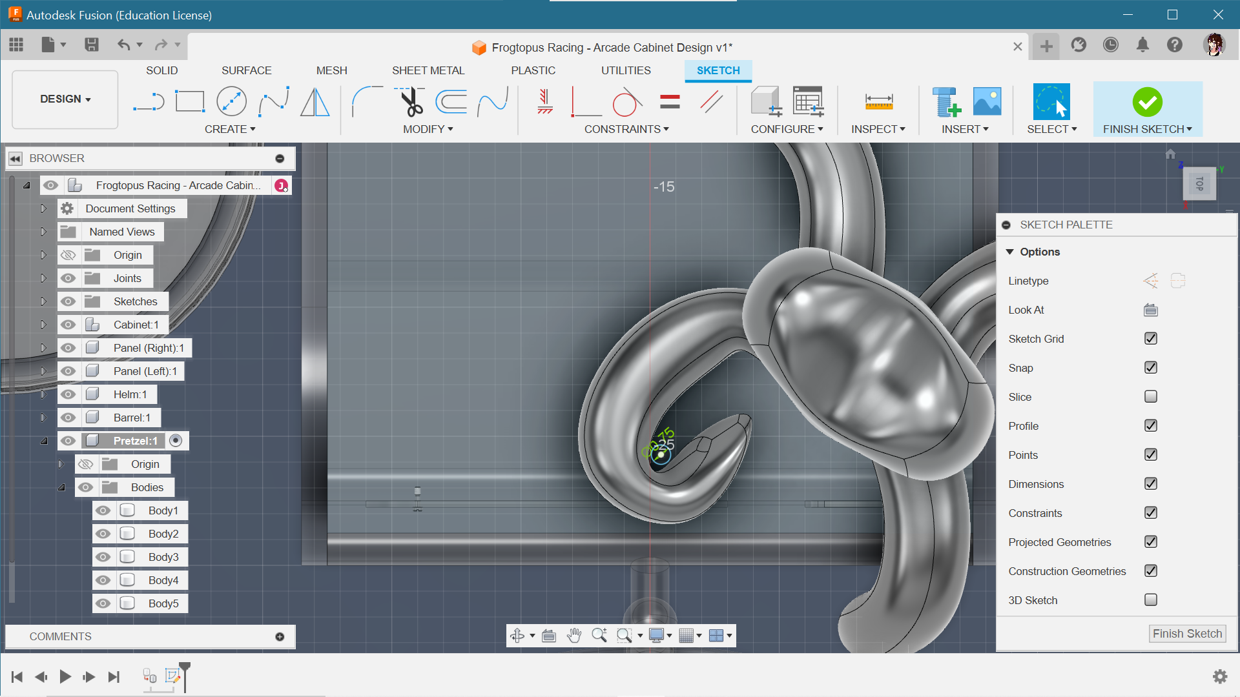This screenshot has width=1240, height=697.
Task: Open the MODIFY dropdown menu
Action: pyautogui.click(x=428, y=129)
